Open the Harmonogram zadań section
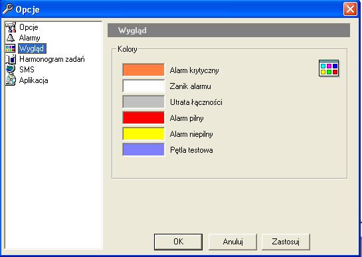The height and width of the screenshot is (257, 362). click(52, 59)
